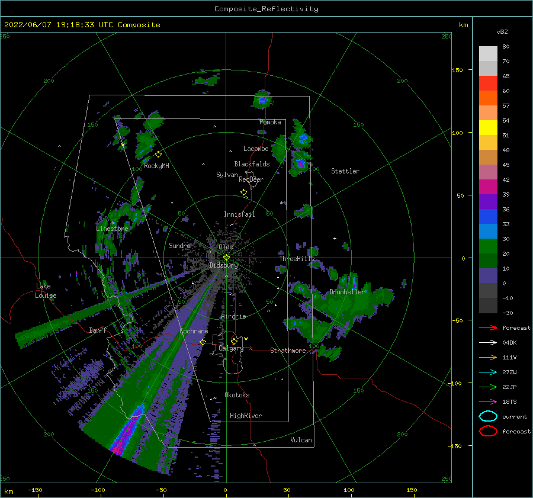Pick the purple 36-39 dBZ swatch
This screenshot has height=498, width=533.
(x=488, y=202)
